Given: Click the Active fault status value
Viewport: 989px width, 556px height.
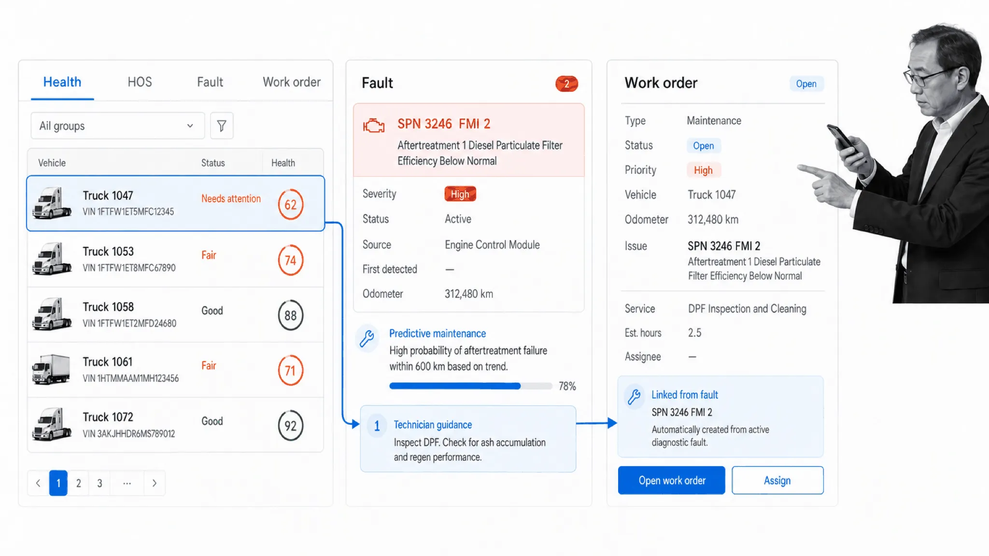Looking at the screenshot, I should pyautogui.click(x=458, y=219).
